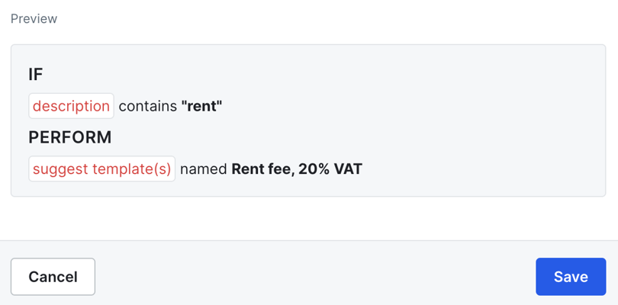Select the red description tag
This screenshot has height=305, width=618.
(71, 106)
